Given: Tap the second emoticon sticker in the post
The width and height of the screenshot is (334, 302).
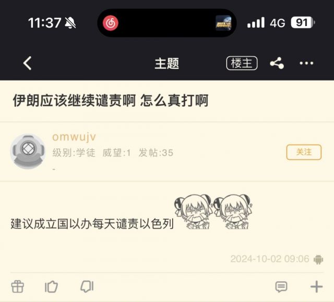Looking at the screenshot, I should [x=233, y=212].
